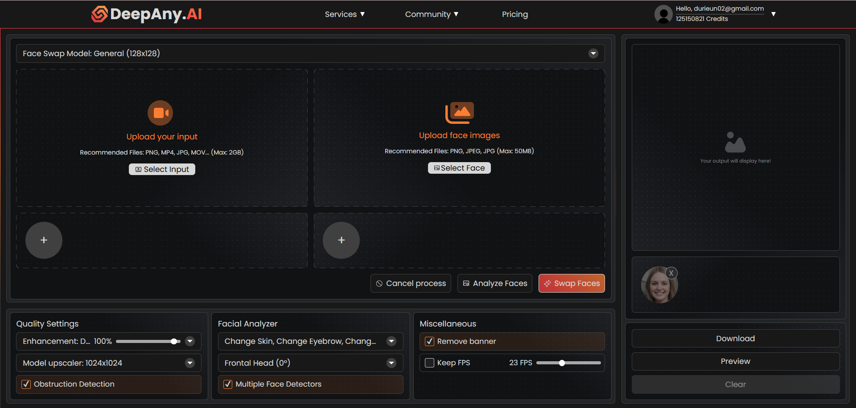Open the Frontal Head (0°) dropdown

point(311,363)
